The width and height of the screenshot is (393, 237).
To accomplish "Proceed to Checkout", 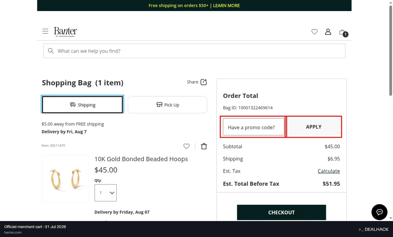I will click(282, 212).
